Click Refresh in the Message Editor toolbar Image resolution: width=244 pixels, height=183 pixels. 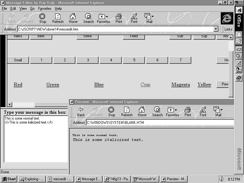click(x=58, y=18)
